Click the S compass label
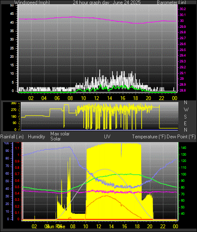 (x=186, y=117)
